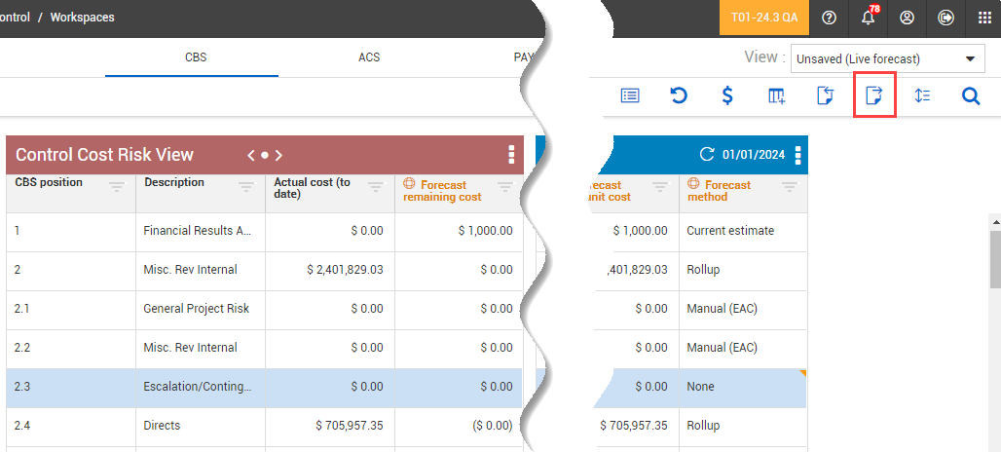Click the row height spacing icon
Screen dimensions: 1001x452
[x=922, y=95]
